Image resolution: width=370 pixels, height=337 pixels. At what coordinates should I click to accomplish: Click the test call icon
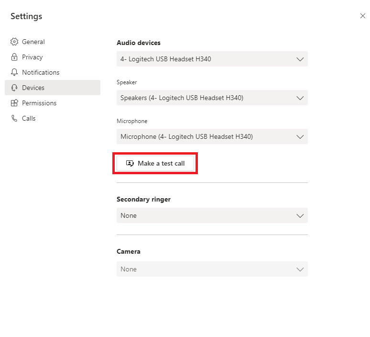coord(130,163)
